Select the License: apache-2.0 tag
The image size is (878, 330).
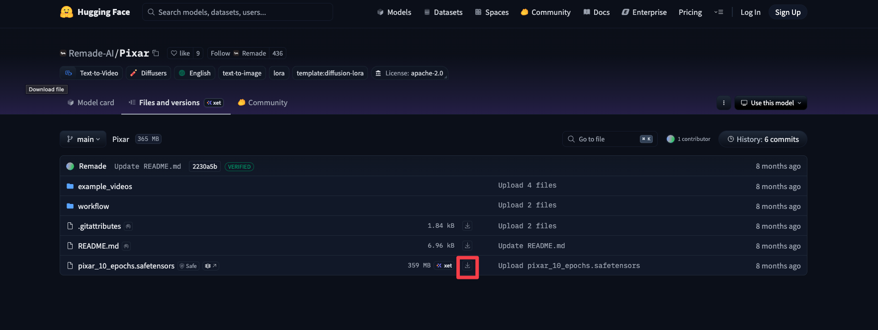409,73
